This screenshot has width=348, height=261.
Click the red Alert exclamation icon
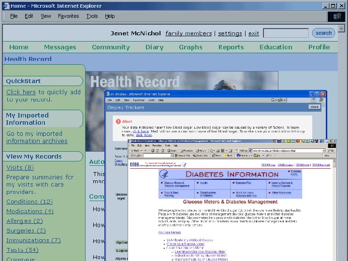point(118,121)
